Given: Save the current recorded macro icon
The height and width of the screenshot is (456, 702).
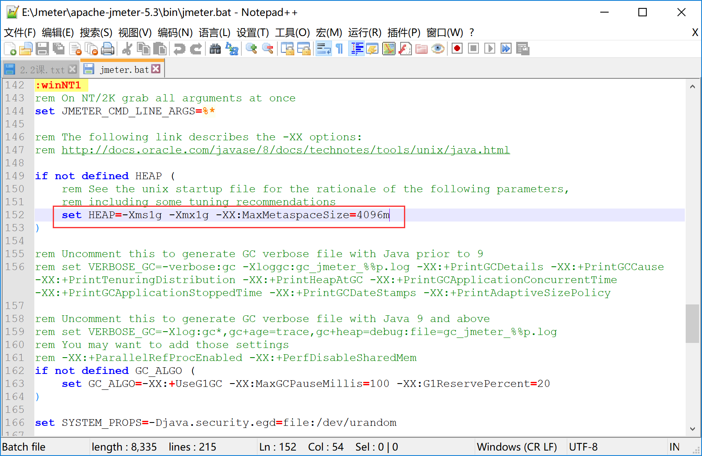Looking at the screenshot, I should (x=522, y=49).
